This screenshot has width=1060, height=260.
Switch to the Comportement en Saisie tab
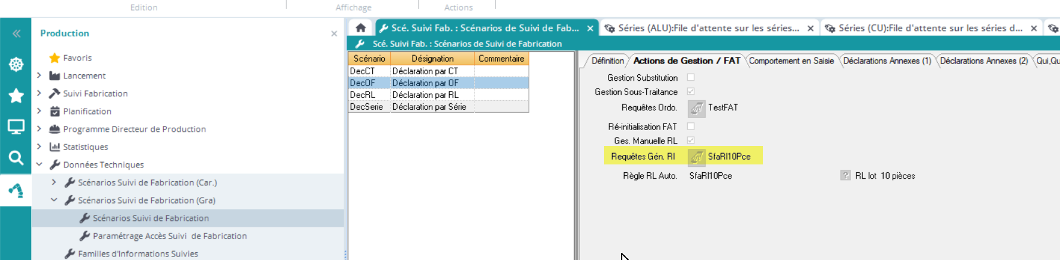point(791,61)
